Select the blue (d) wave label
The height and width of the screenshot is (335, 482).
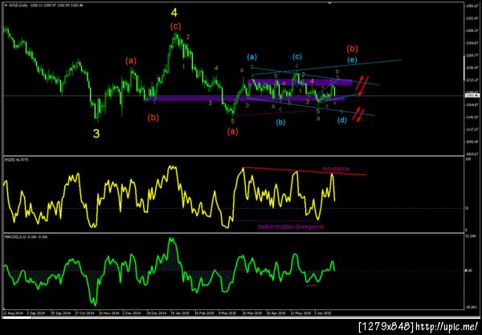click(x=342, y=120)
